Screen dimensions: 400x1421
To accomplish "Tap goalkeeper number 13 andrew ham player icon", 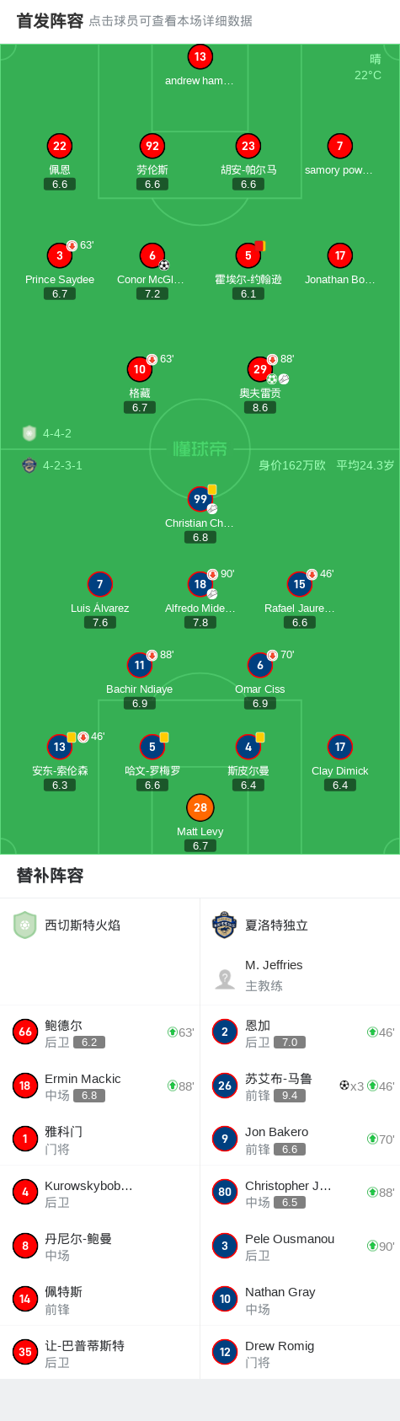I will pos(200,56).
